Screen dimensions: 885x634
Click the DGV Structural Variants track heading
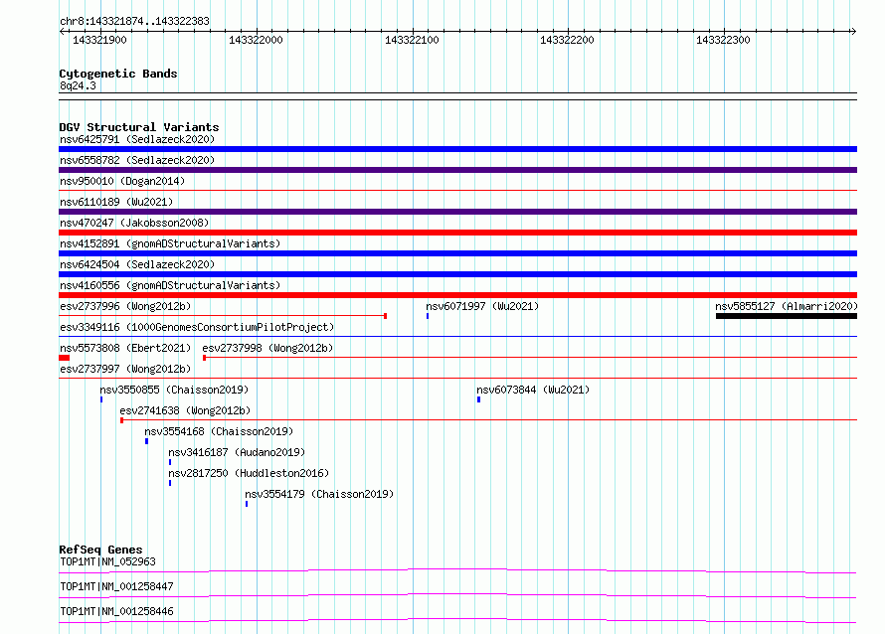click(139, 127)
